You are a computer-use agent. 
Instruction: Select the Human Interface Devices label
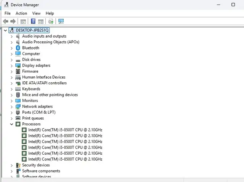[44, 77]
